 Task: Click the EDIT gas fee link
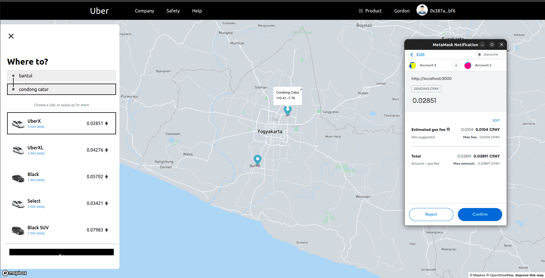[496, 120]
